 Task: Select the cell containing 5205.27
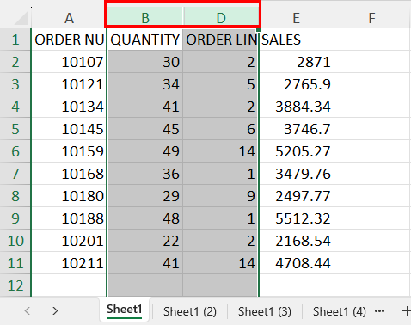[297, 151]
